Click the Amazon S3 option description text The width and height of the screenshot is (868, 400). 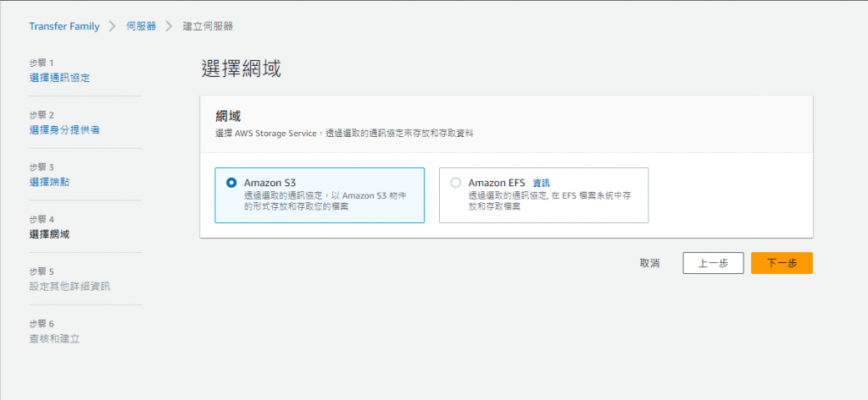point(326,200)
